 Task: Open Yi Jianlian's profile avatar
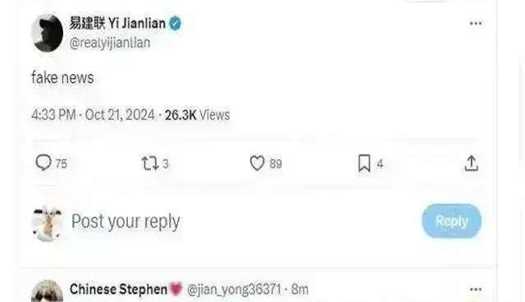[48, 33]
